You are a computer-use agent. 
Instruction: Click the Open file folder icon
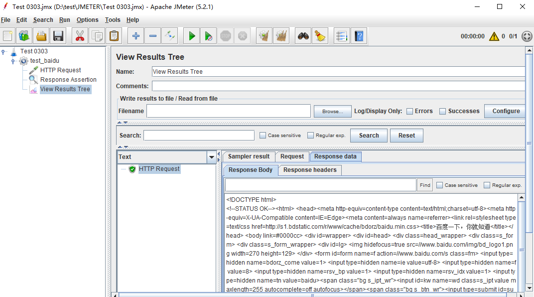click(41, 36)
